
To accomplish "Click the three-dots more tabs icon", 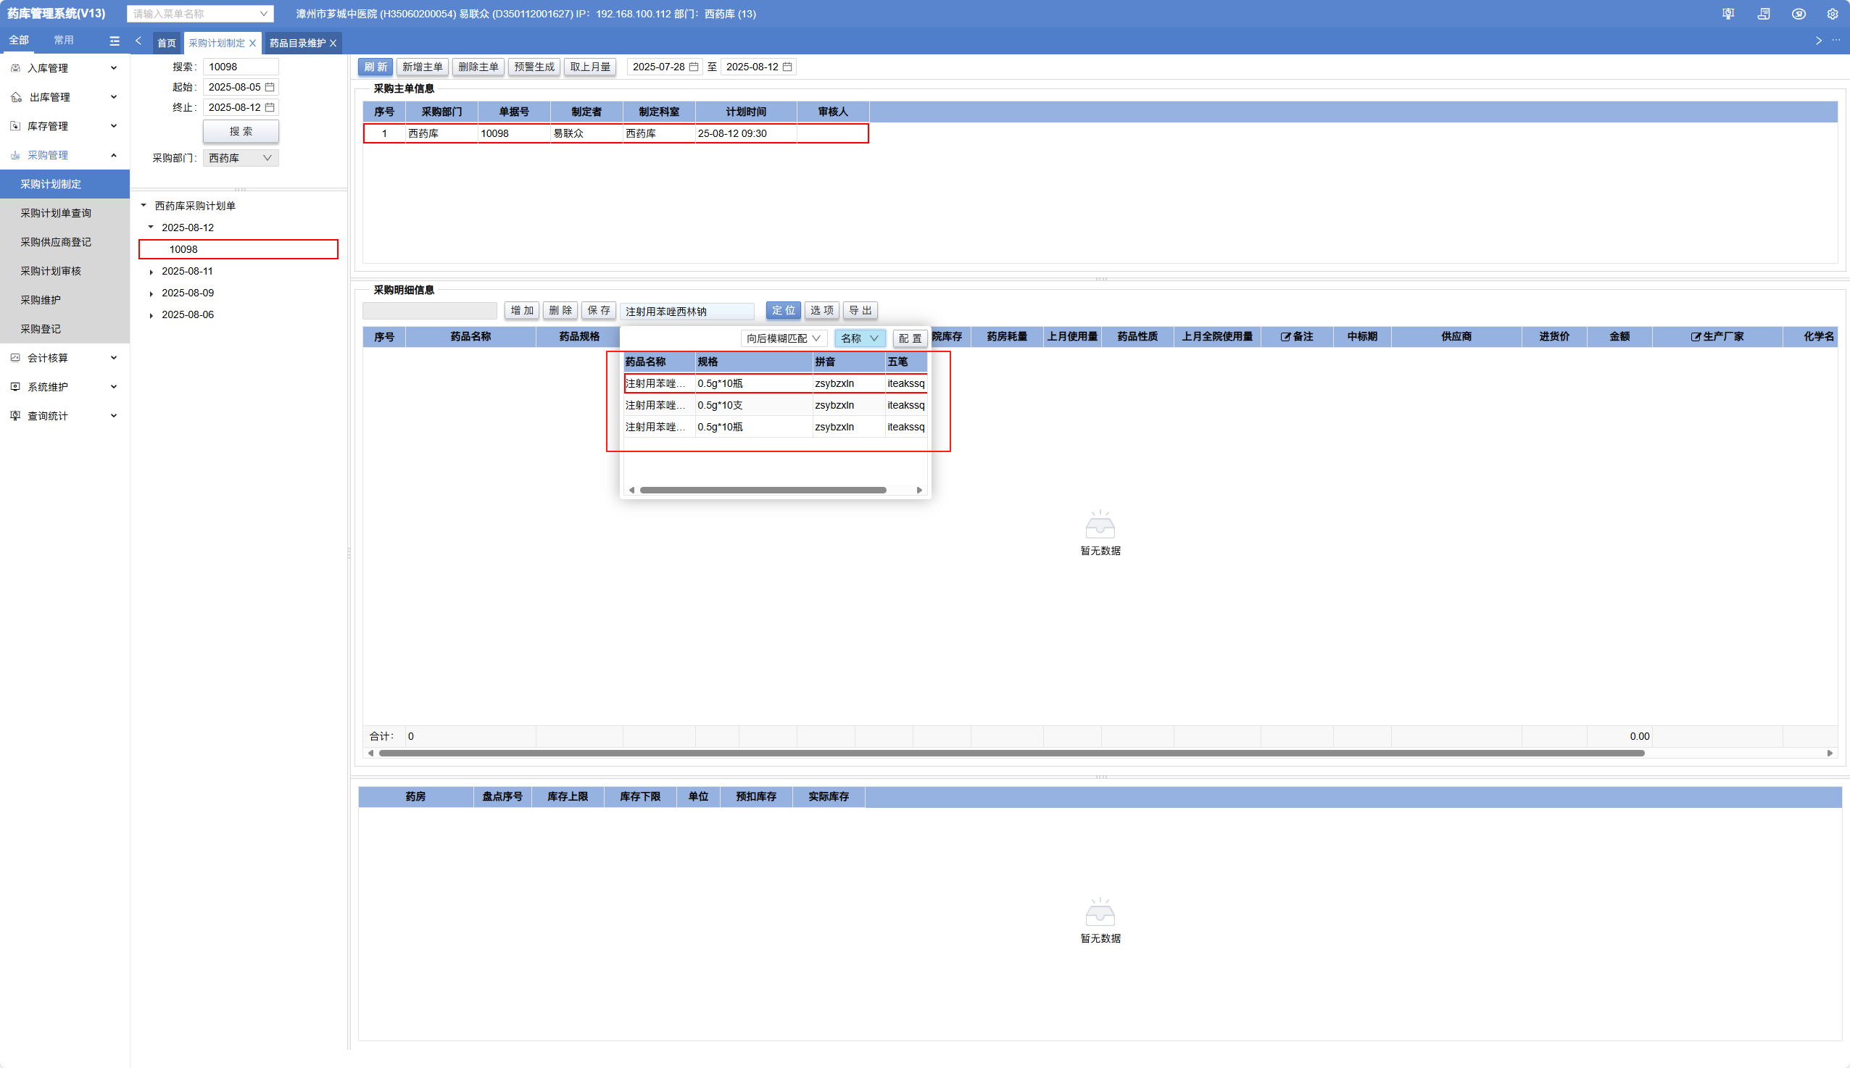I will pos(1836,41).
